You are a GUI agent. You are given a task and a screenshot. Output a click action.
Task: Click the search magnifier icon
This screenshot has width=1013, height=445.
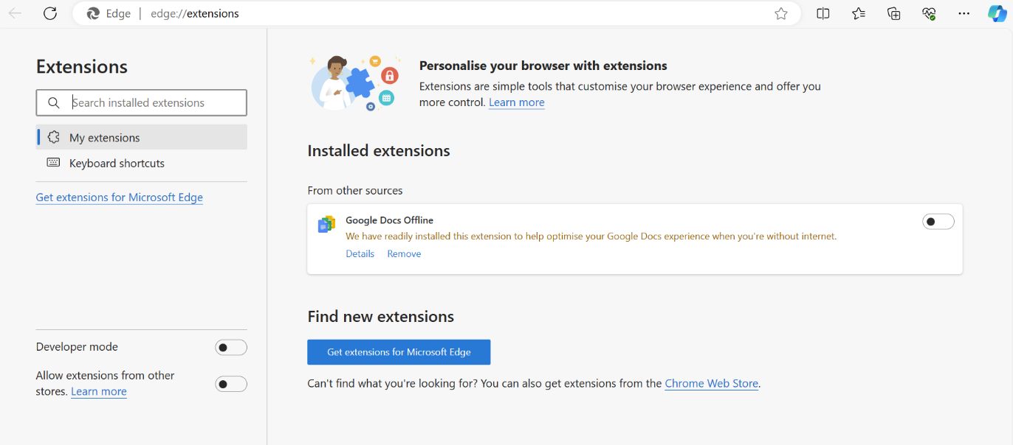[53, 103]
